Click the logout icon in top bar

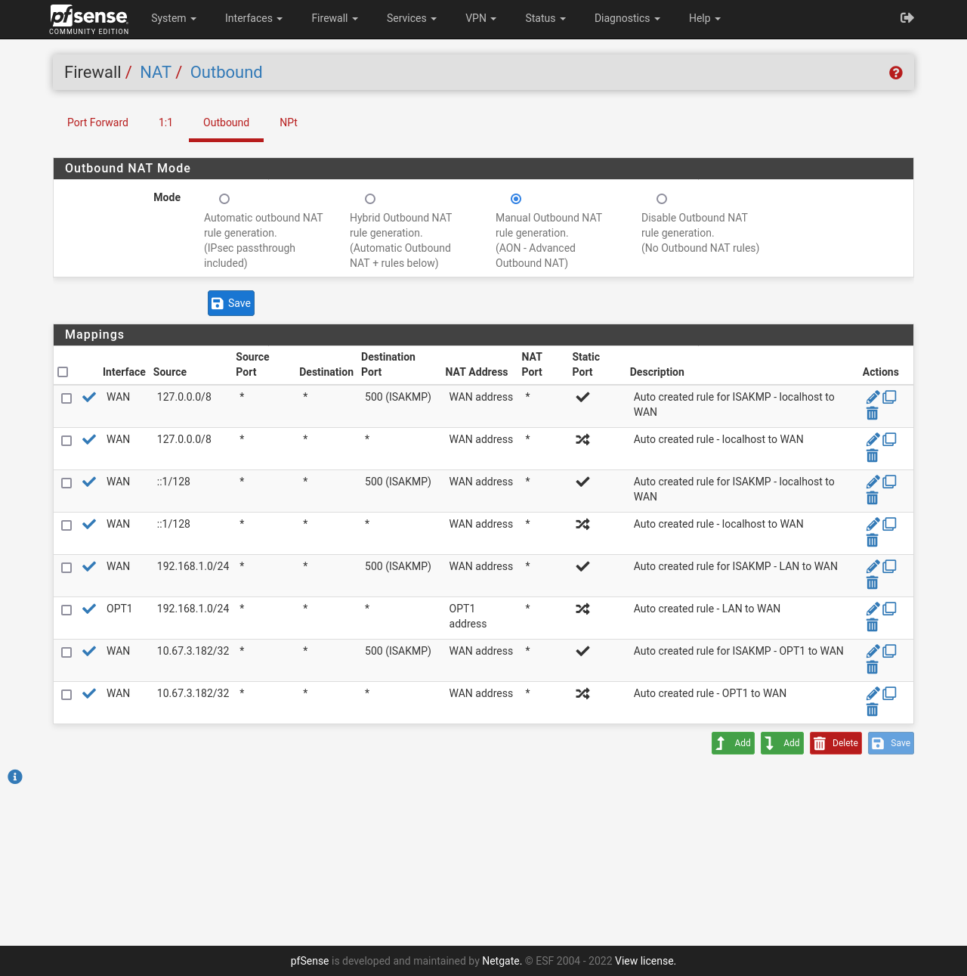pyautogui.click(x=907, y=18)
